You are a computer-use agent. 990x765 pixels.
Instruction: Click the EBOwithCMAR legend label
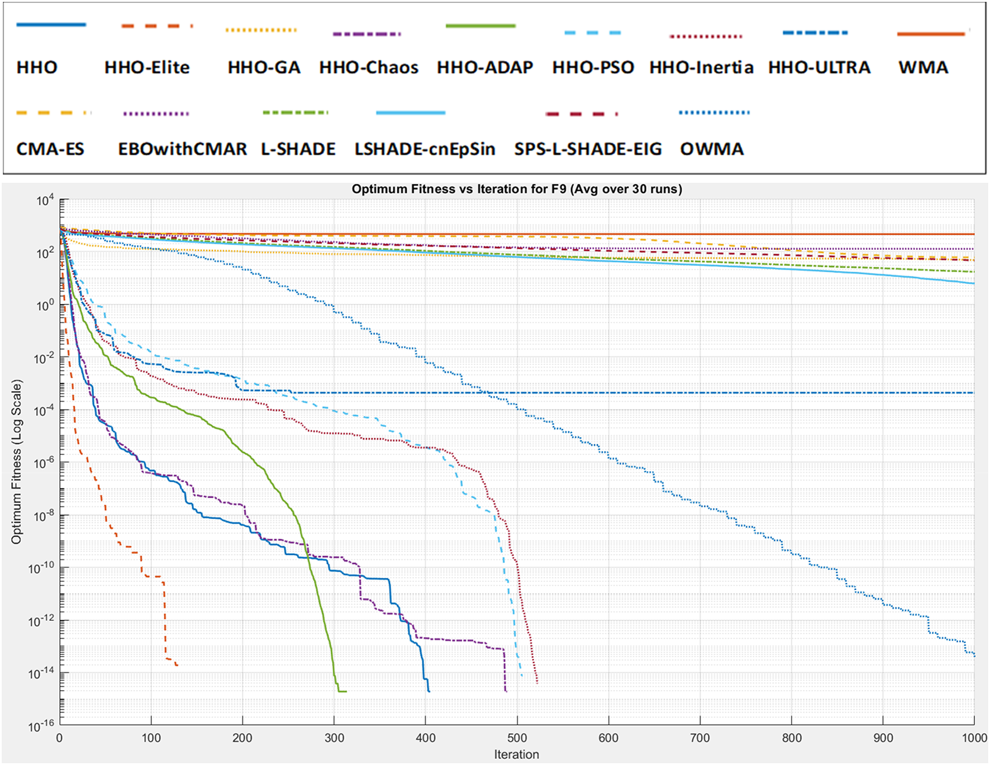click(182, 149)
